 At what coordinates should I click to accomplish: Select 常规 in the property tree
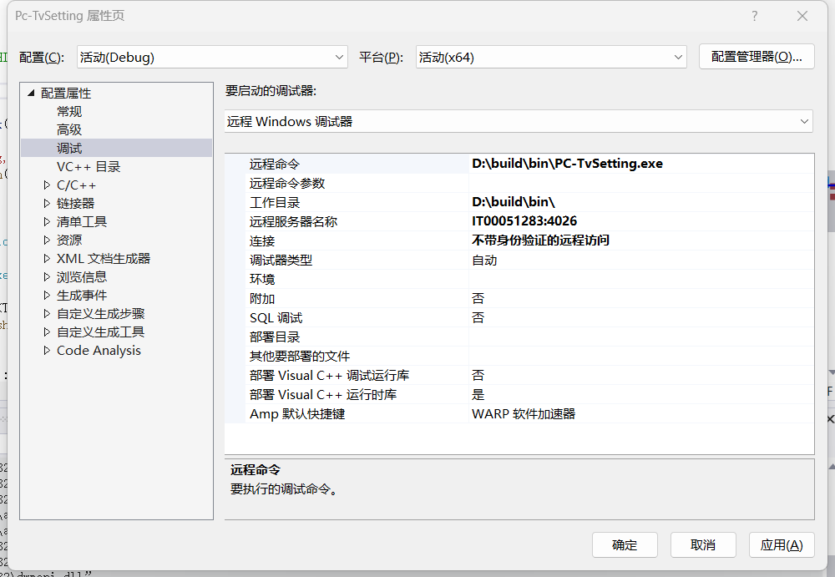pos(69,112)
